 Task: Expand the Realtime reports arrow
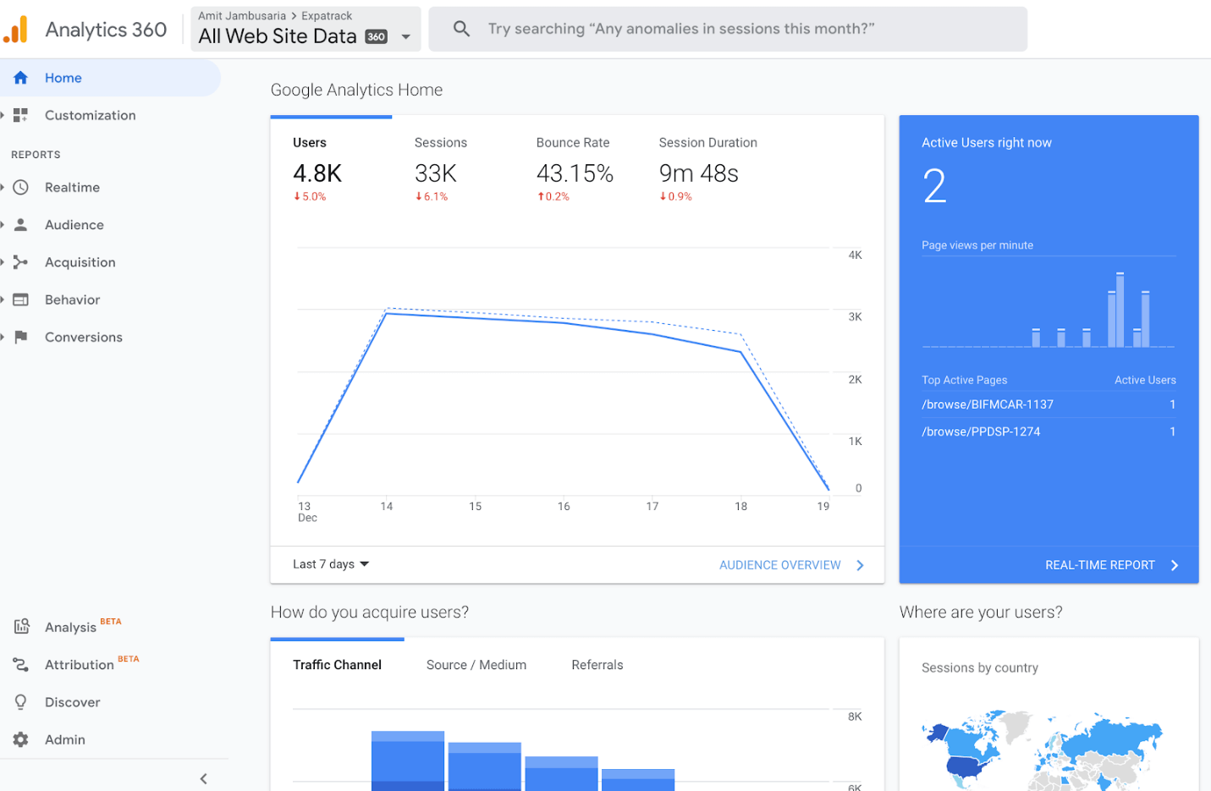3,187
